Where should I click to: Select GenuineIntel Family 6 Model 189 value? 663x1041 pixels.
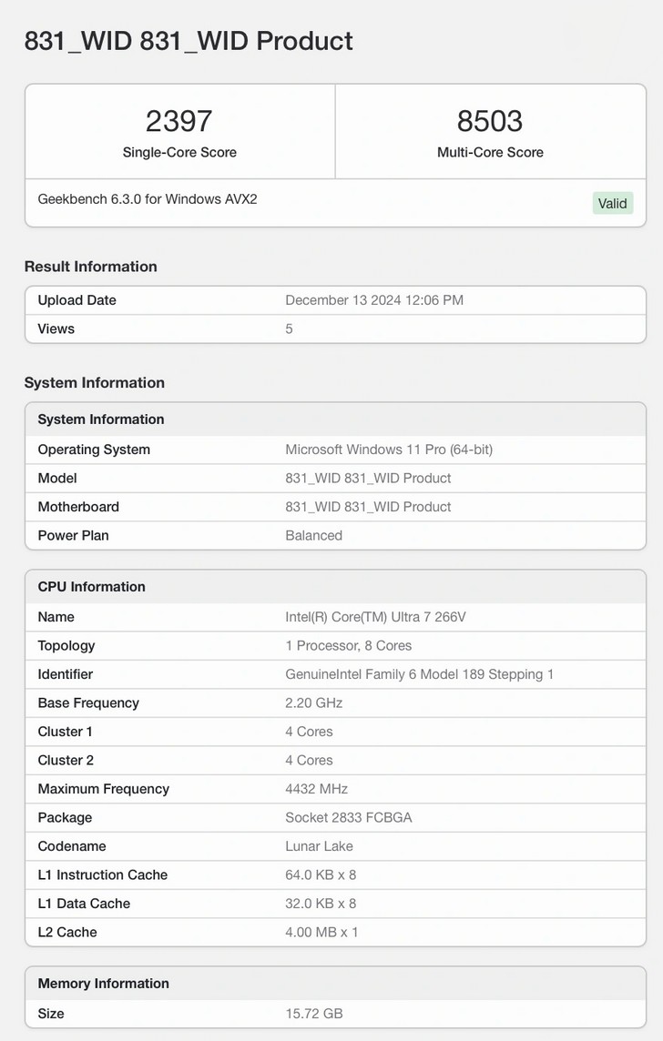coord(419,674)
